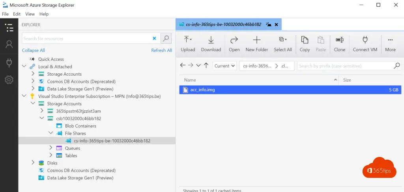Open the navigation history down chevron
This screenshot has height=192, width=404.
click(198, 65)
